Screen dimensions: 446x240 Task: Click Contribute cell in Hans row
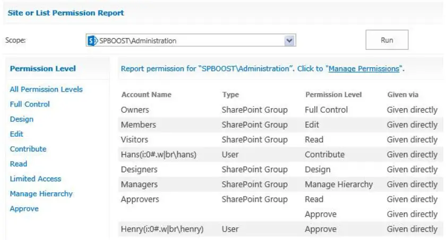click(x=324, y=155)
